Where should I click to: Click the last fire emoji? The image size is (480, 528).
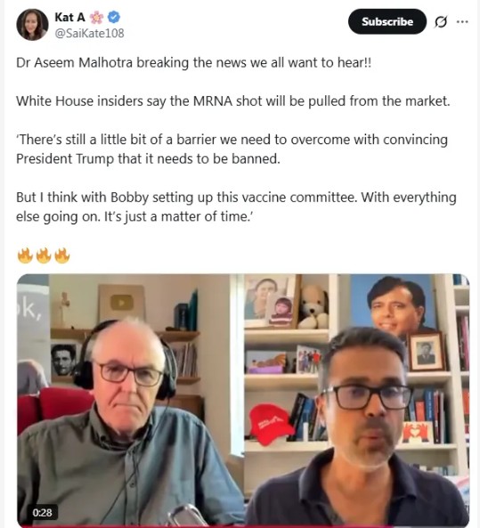(62, 256)
